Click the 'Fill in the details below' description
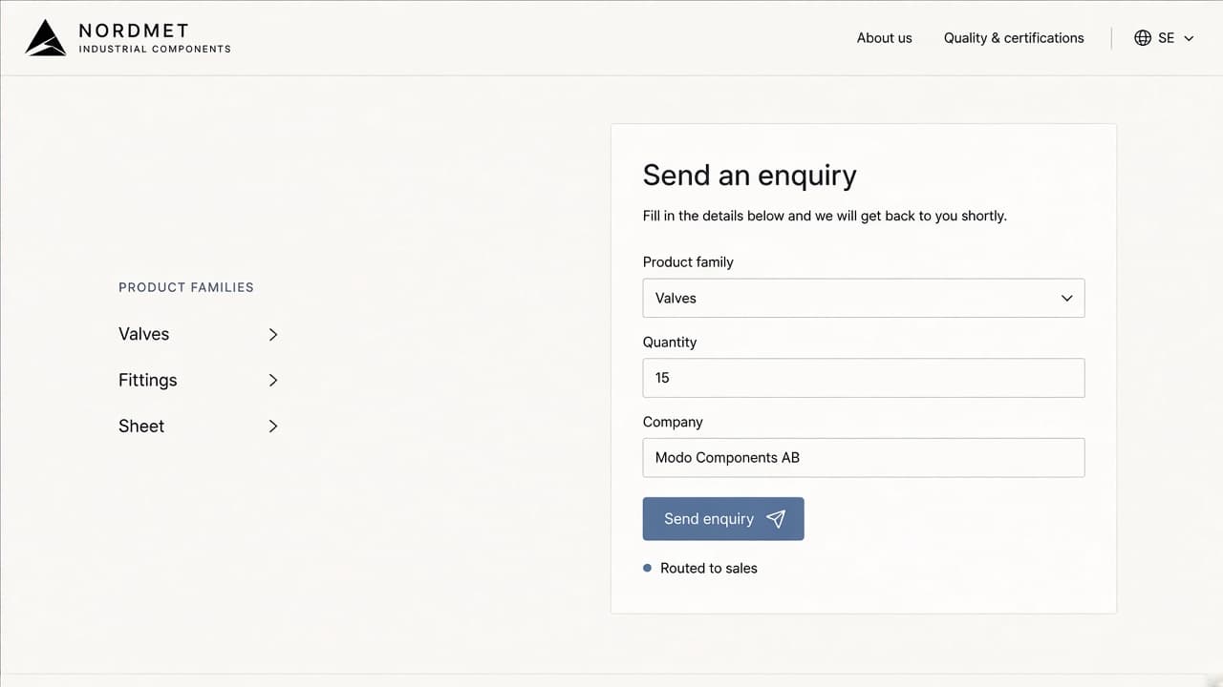This screenshot has width=1223, height=687. click(825, 216)
